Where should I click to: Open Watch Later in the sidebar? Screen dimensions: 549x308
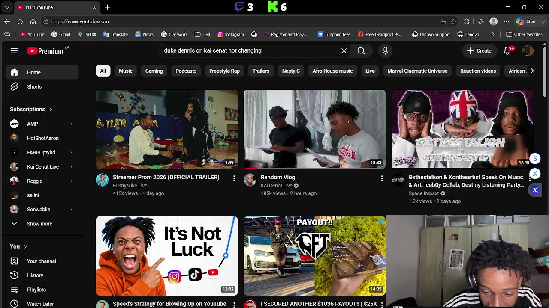(x=42, y=304)
